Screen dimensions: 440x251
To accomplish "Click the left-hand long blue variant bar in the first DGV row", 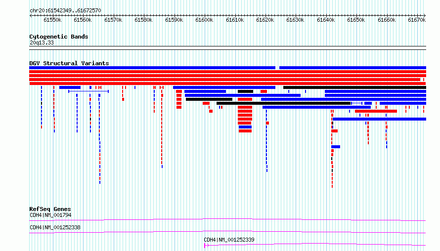I will [x=152, y=68].
